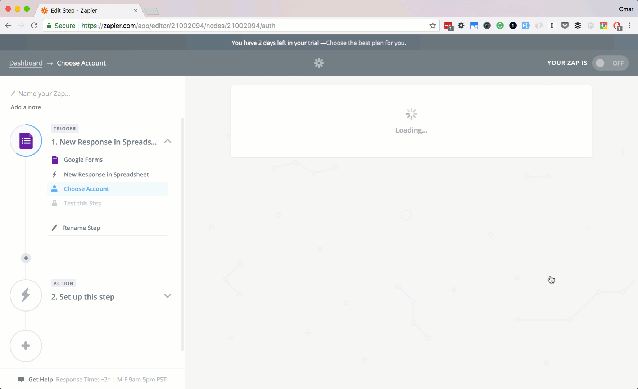Click the 'Name your Zap...' field
Viewport: 638px width, 389px height.
[93, 94]
